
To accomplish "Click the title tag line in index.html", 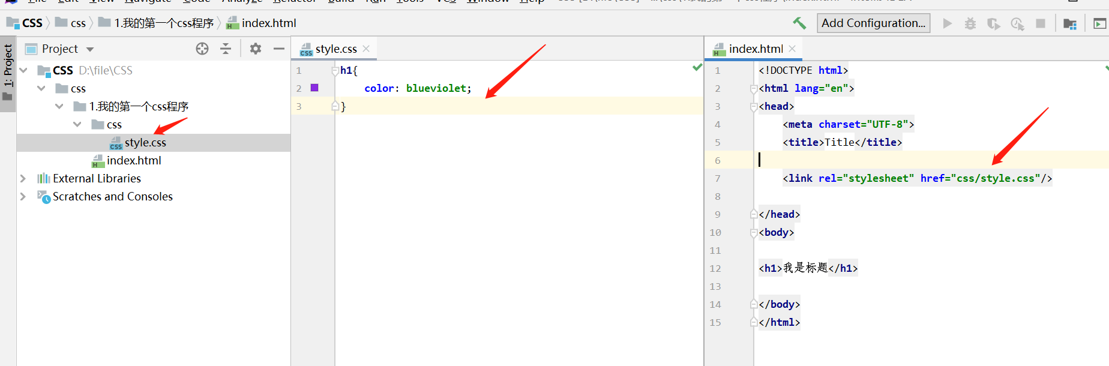I will [842, 142].
